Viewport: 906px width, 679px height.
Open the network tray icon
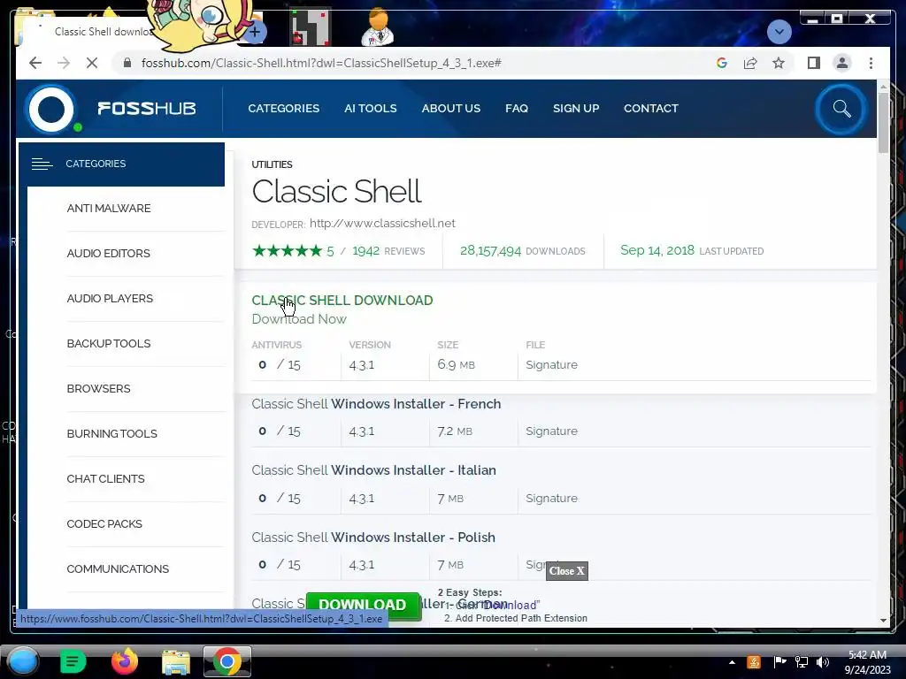click(802, 662)
